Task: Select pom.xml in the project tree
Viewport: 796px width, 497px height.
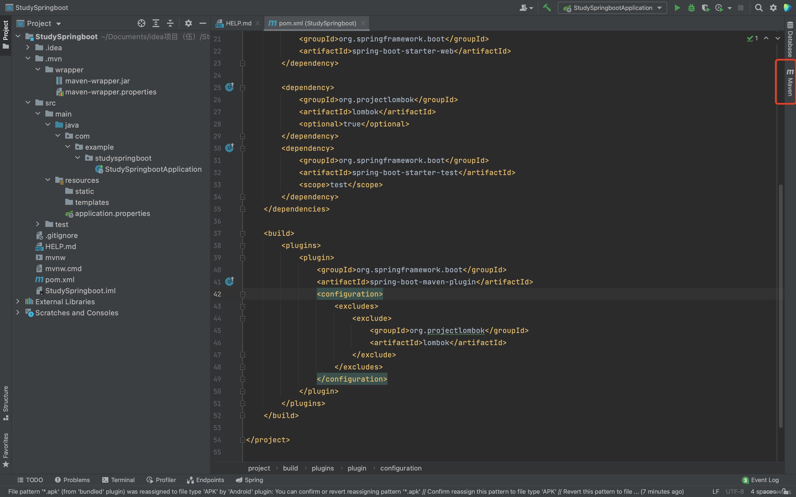Action: (x=55, y=279)
